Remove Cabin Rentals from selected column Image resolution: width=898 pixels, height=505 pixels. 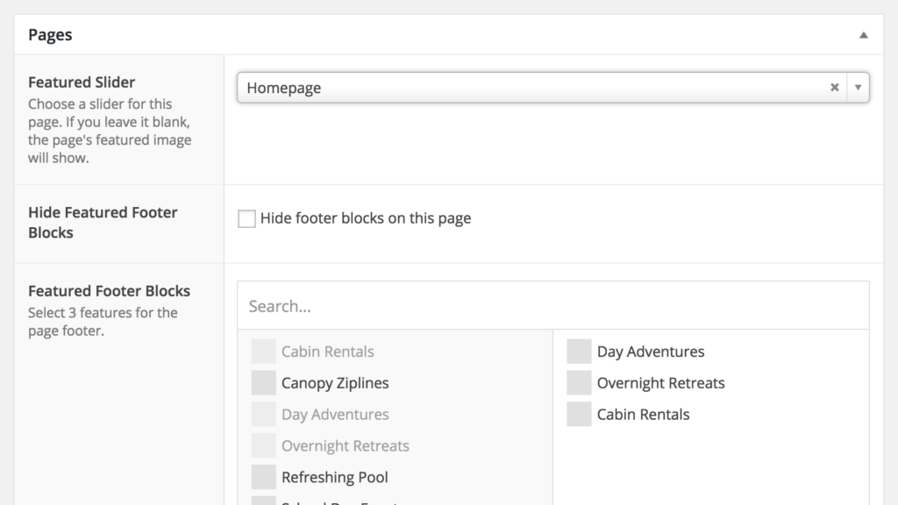click(x=643, y=415)
